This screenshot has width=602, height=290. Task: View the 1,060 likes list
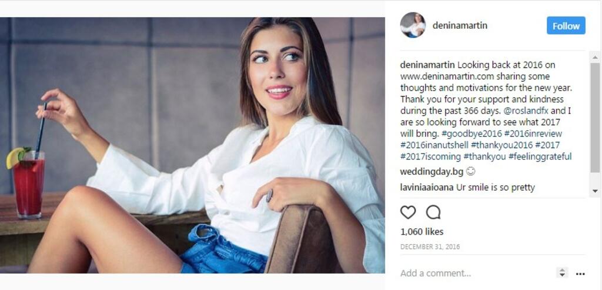tap(422, 232)
